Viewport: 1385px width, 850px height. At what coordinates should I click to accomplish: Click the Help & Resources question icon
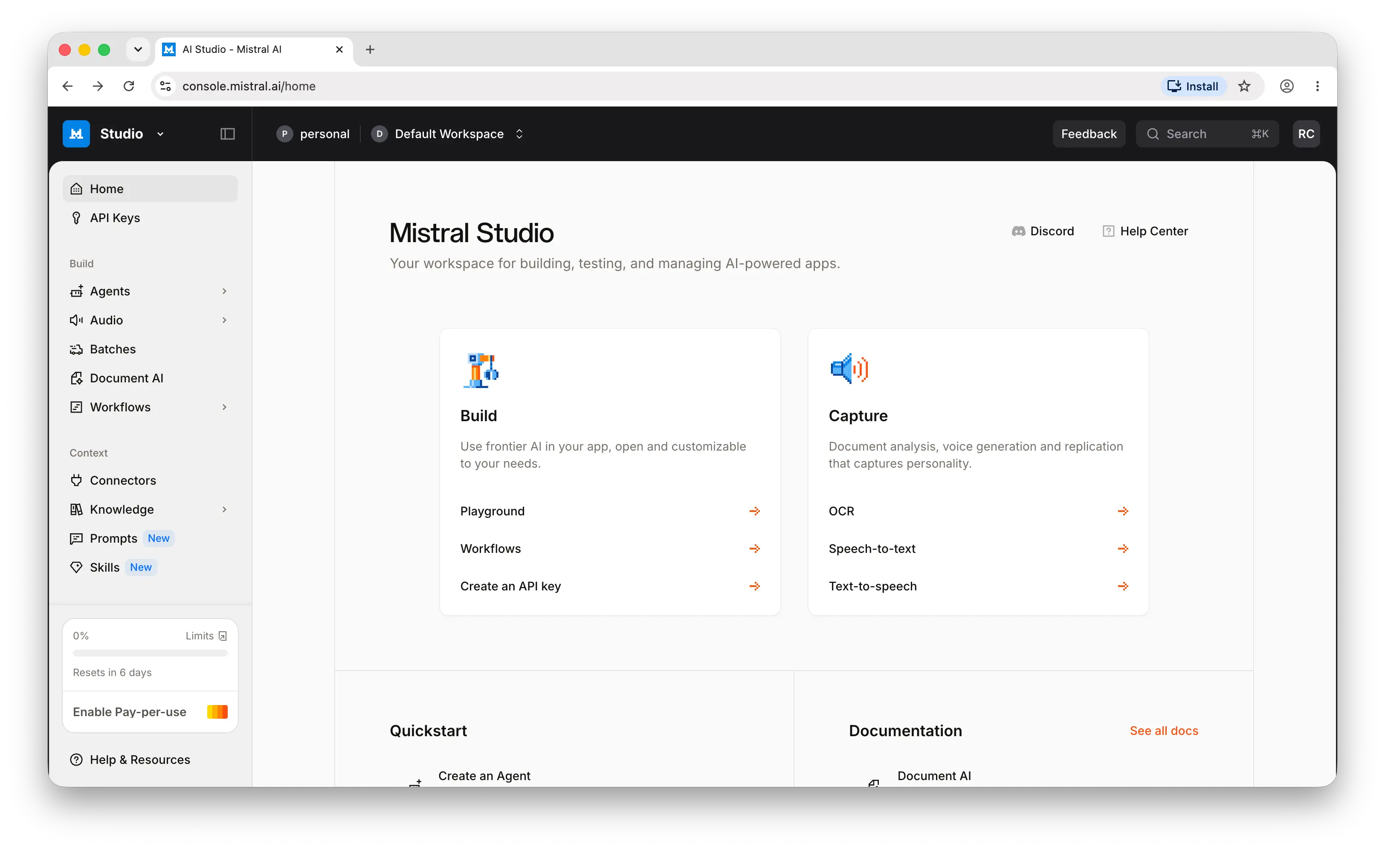pyautogui.click(x=76, y=760)
